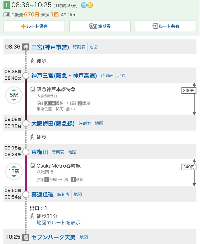The image size is (200, 244).
Task: Click the train icon beside OsakaMetro谷町線
Action: click(32, 166)
